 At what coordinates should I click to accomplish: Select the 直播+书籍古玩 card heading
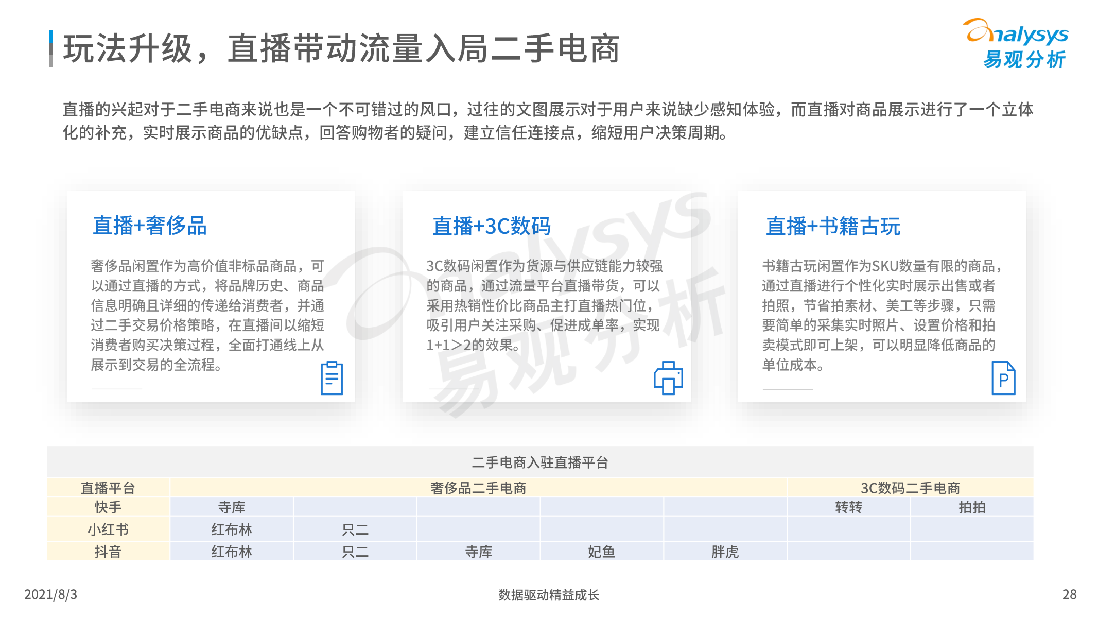coord(833,226)
